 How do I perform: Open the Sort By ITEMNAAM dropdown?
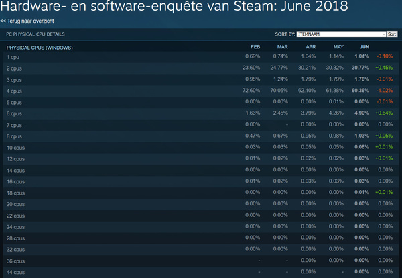pyautogui.click(x=341, y=34)
